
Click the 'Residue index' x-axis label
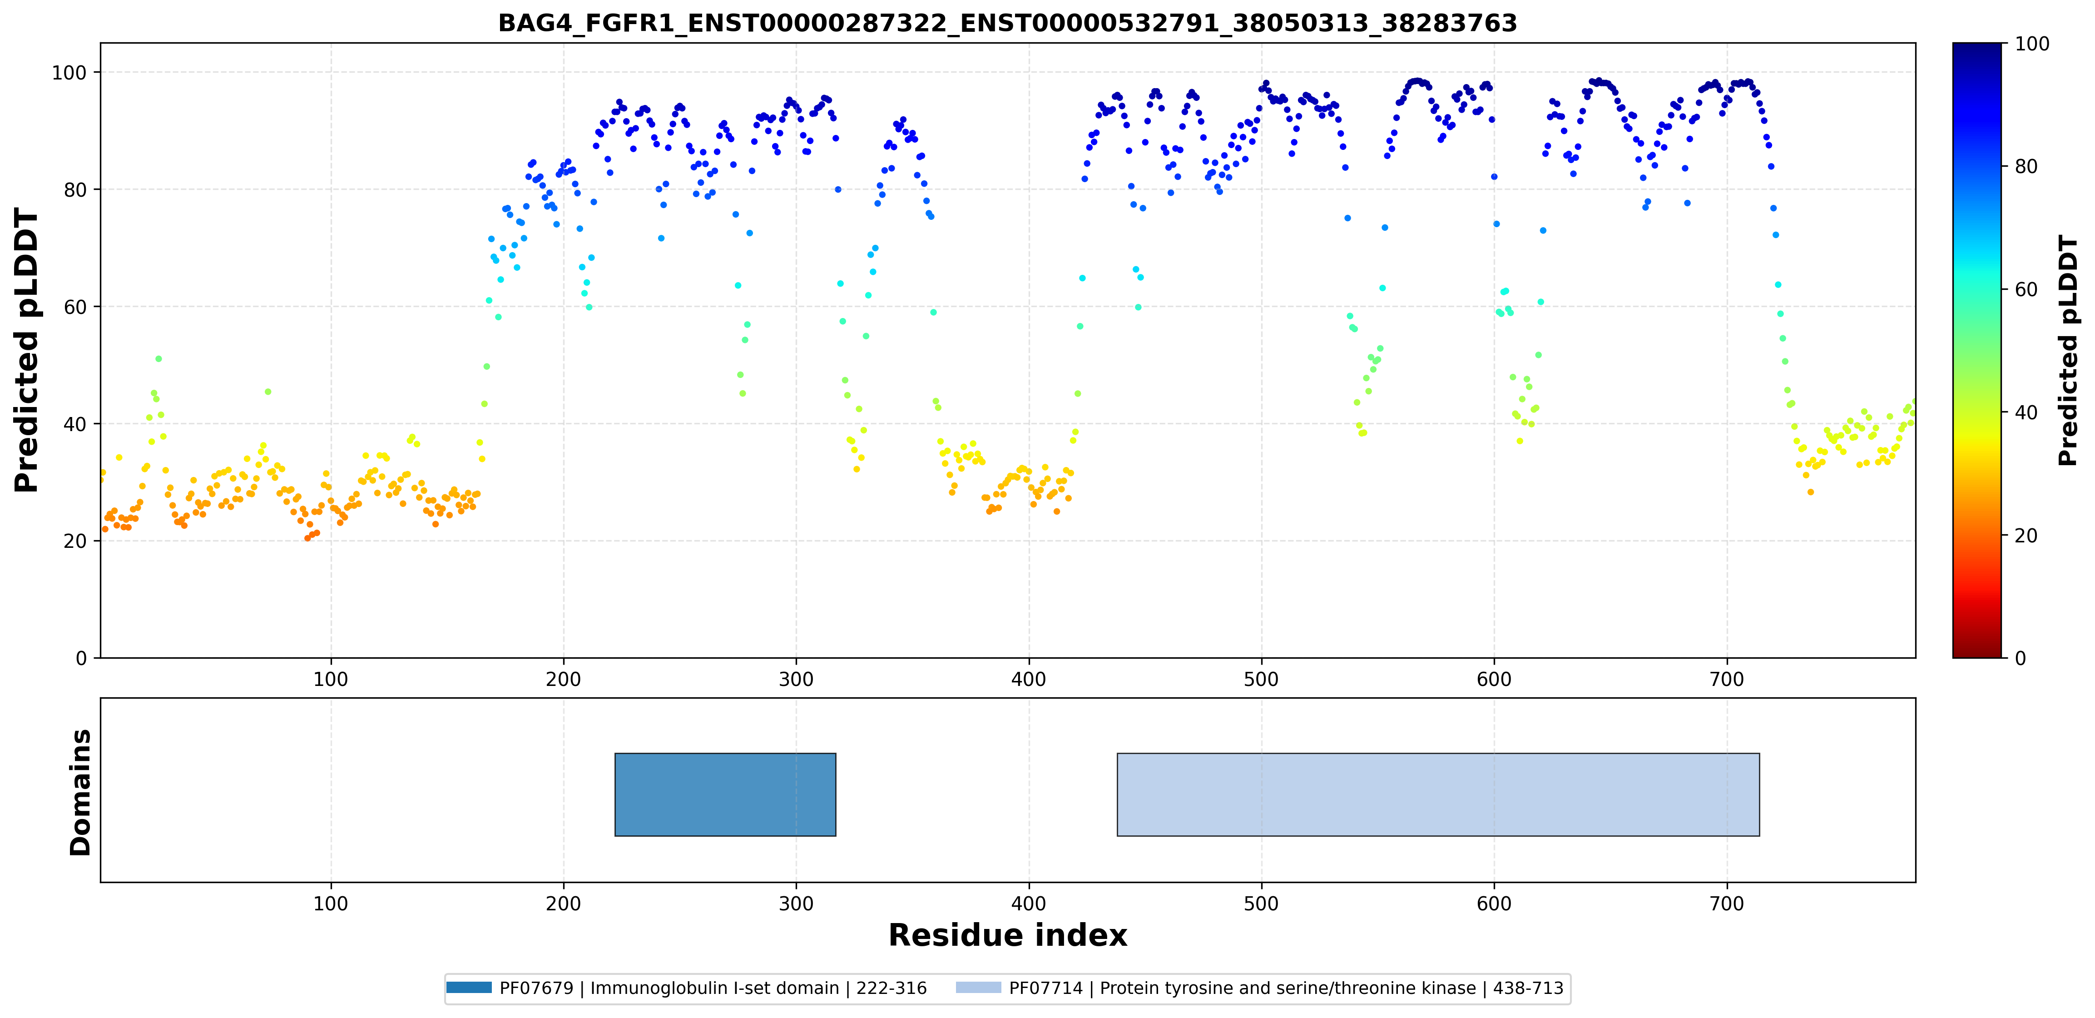click(x=1008, y=935)
